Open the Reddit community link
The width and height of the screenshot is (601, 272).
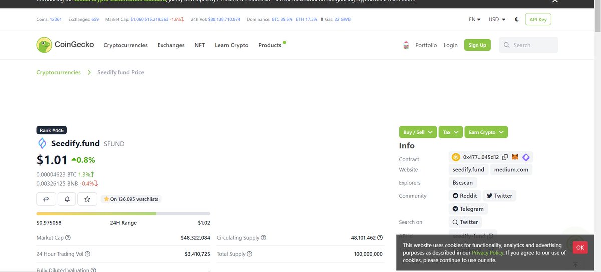click(x=465, y=196)
